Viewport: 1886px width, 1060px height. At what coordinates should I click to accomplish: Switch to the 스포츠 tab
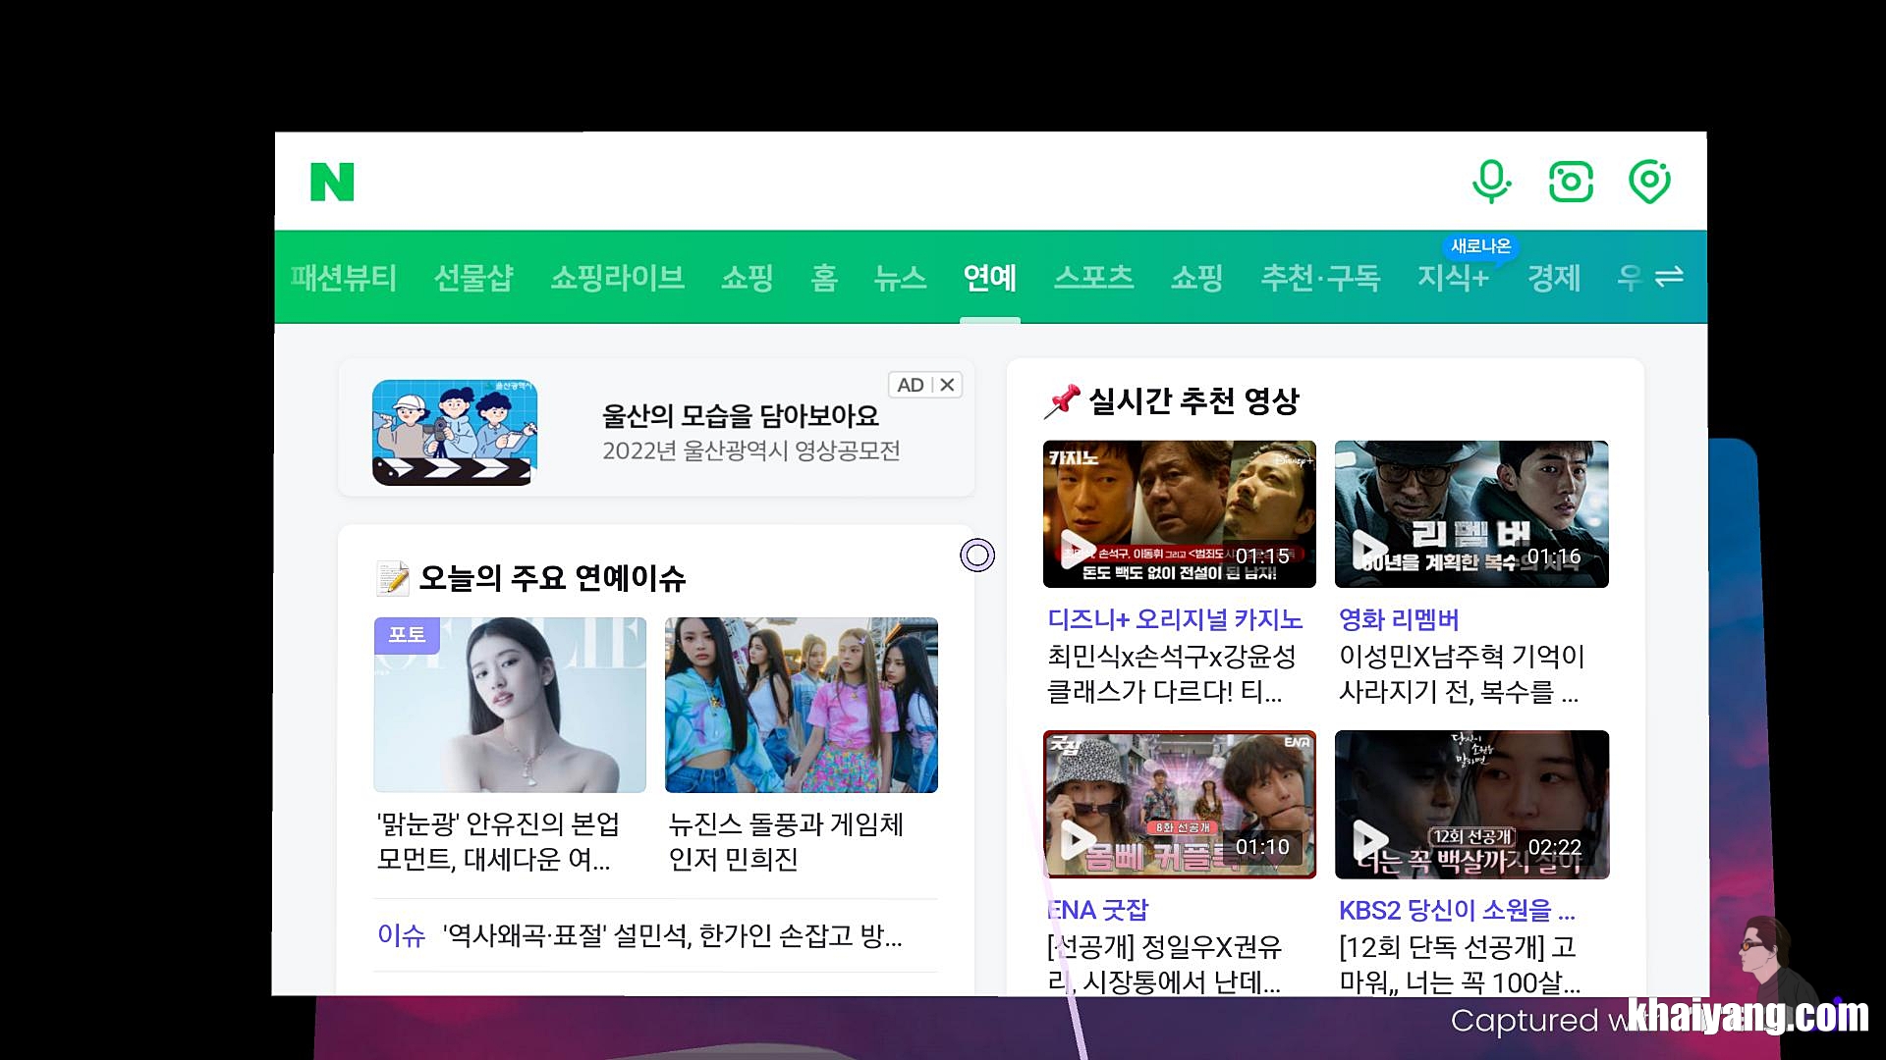(x=1093, y=279)
